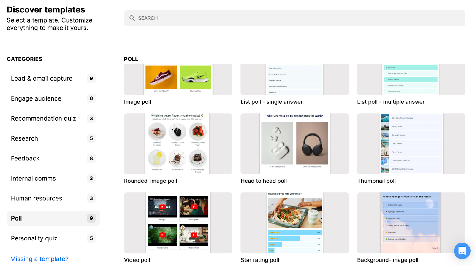Viewport: 475px width, 266px height.
Task: Open the List poll - multiple answer template
Action: [x=411, y=79]
